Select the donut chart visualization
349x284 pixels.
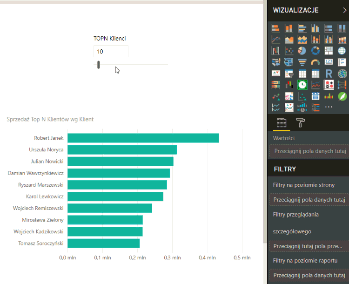click(x=315, y=51)
